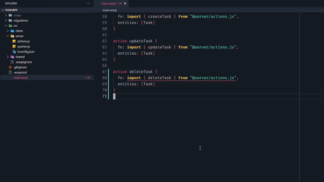Select the main.wasp editor tab
324x182 pixels.
click(x=108, y=4)
